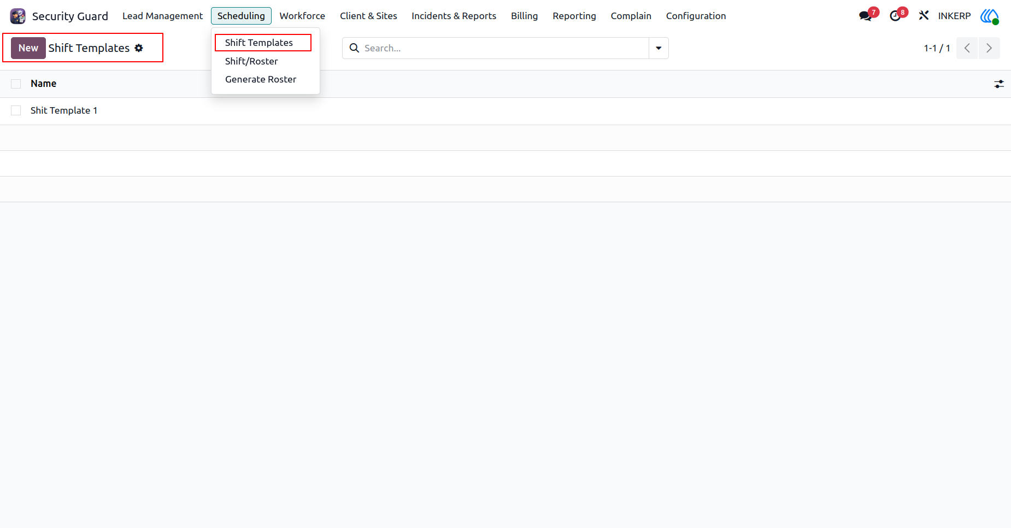Go to the next page arrow

pos(989,48)
